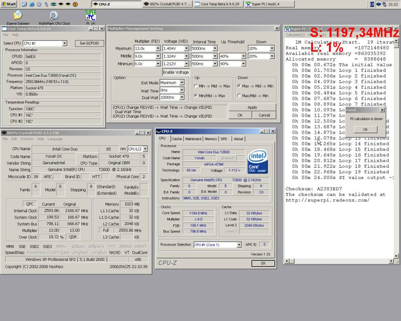Screen dimensions: 401x321
Task: Open the Maximum Multiplier 13.0x dropdown
Action: 158,49
